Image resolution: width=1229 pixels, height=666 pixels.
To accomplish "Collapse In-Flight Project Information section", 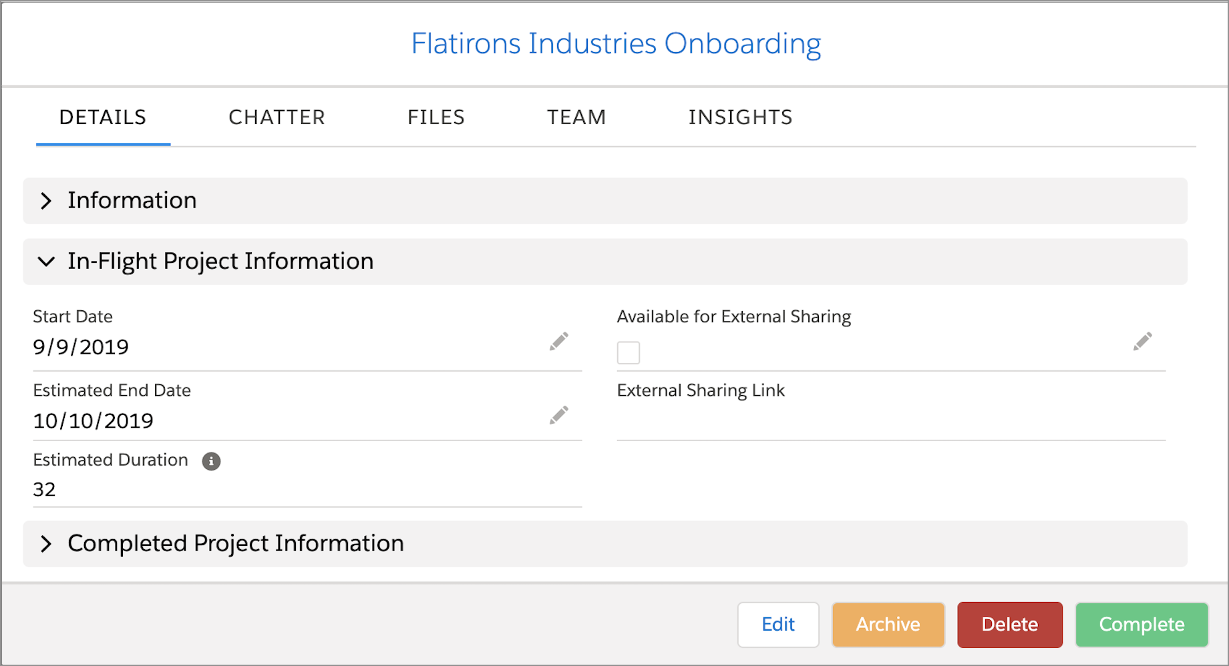I will tap(605, 262).
